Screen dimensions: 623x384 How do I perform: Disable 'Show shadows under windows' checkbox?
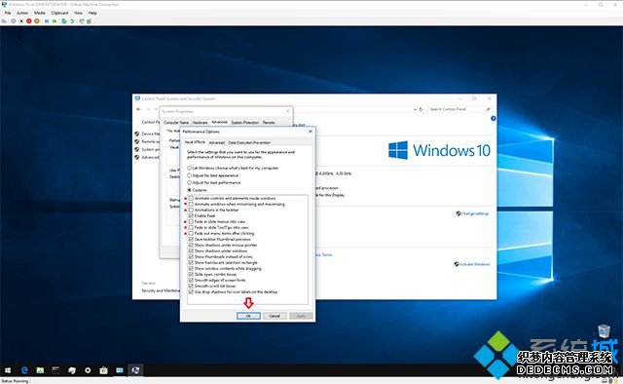pos(191,250)
